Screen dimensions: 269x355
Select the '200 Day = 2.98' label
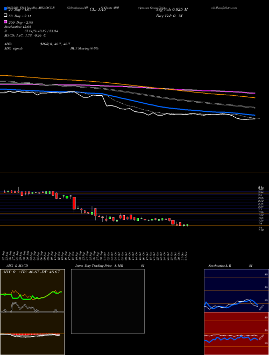tap(21, 23)
